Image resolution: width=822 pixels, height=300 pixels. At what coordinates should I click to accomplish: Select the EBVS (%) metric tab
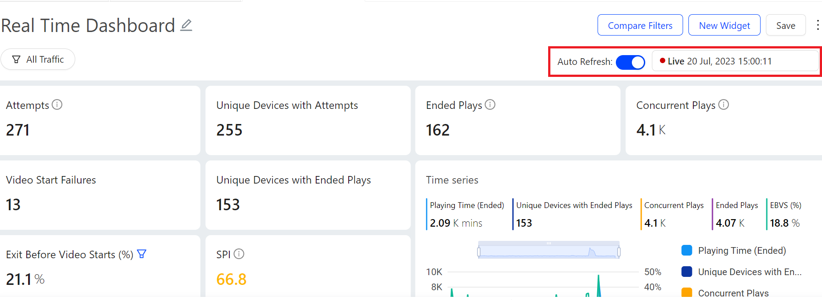tap(785, 214)
